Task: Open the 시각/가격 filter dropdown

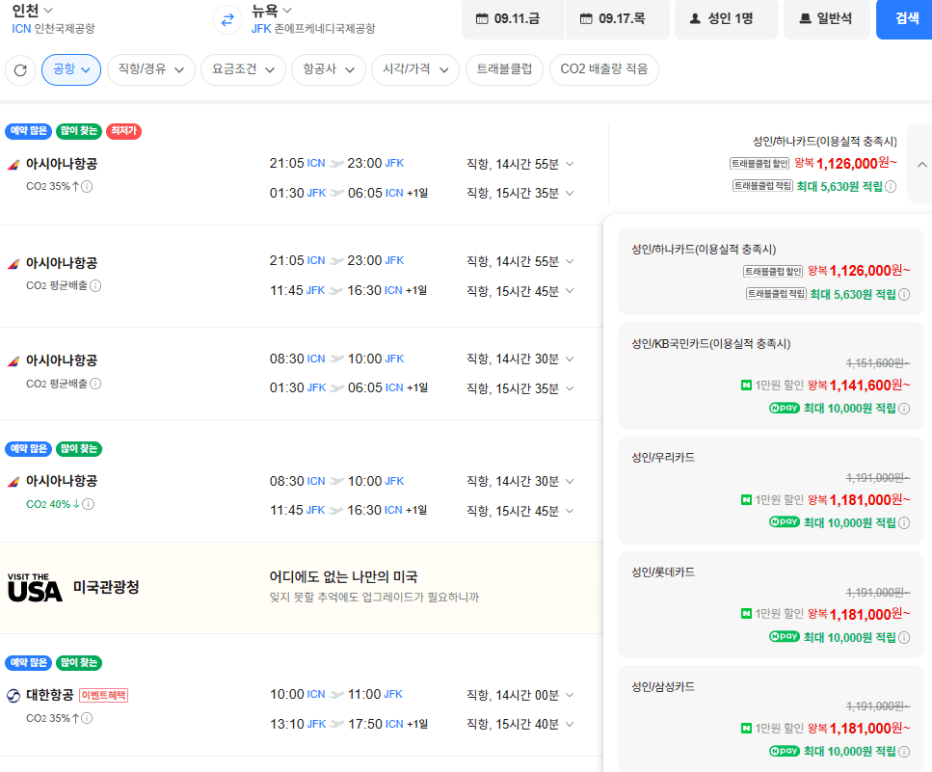Action: click(415, 69)
